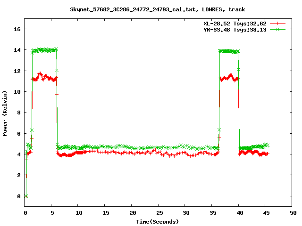Click the x-axis tick label 5

pos(52,213)
